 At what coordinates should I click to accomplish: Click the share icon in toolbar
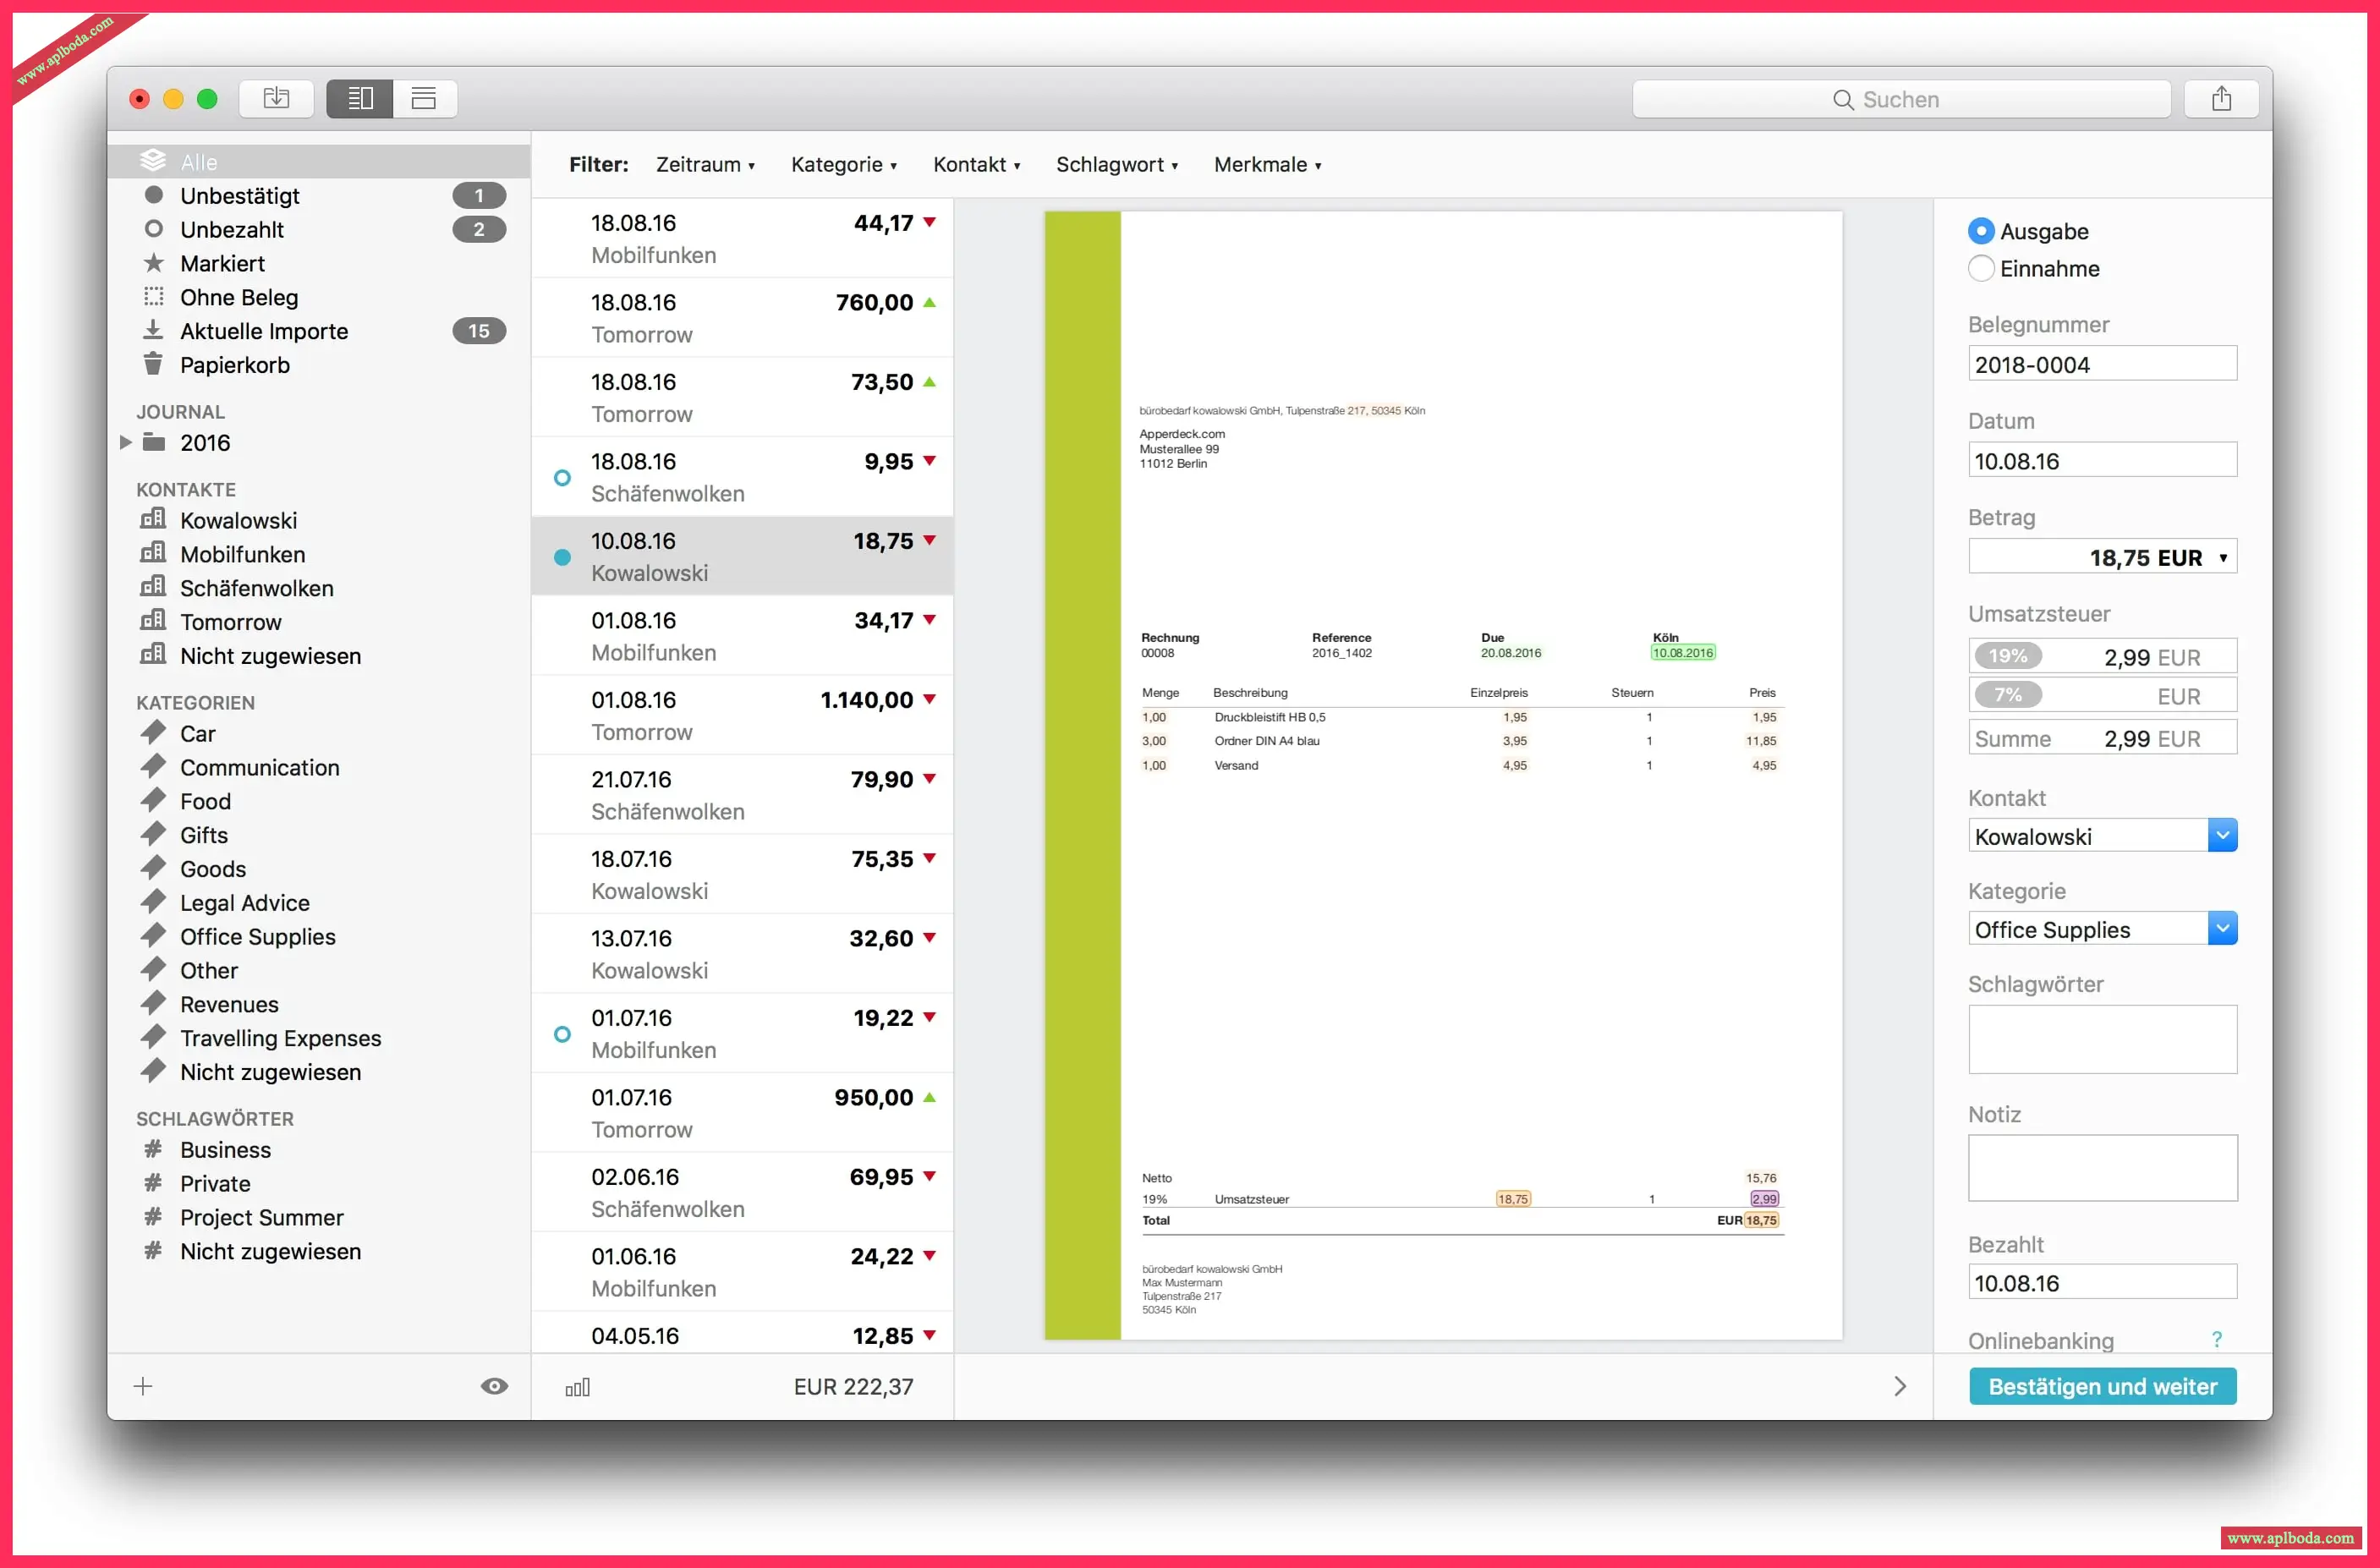point(2221,98)
